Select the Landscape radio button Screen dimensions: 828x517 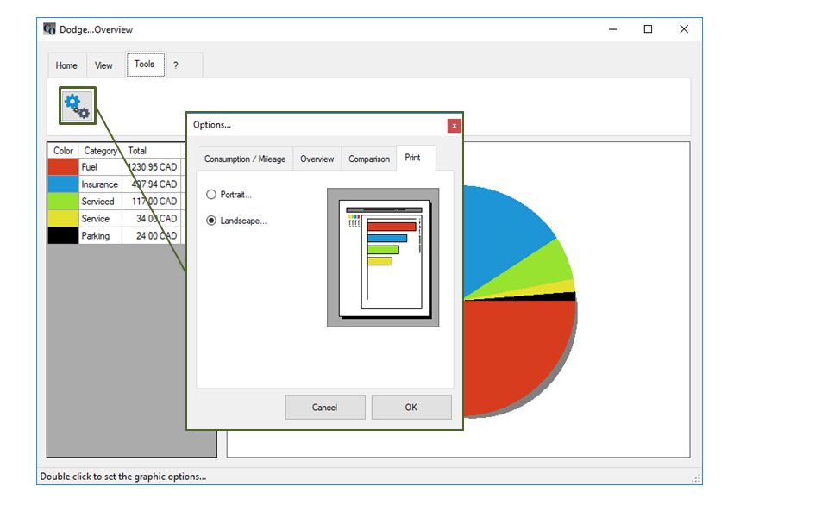(x=211, y=221)
